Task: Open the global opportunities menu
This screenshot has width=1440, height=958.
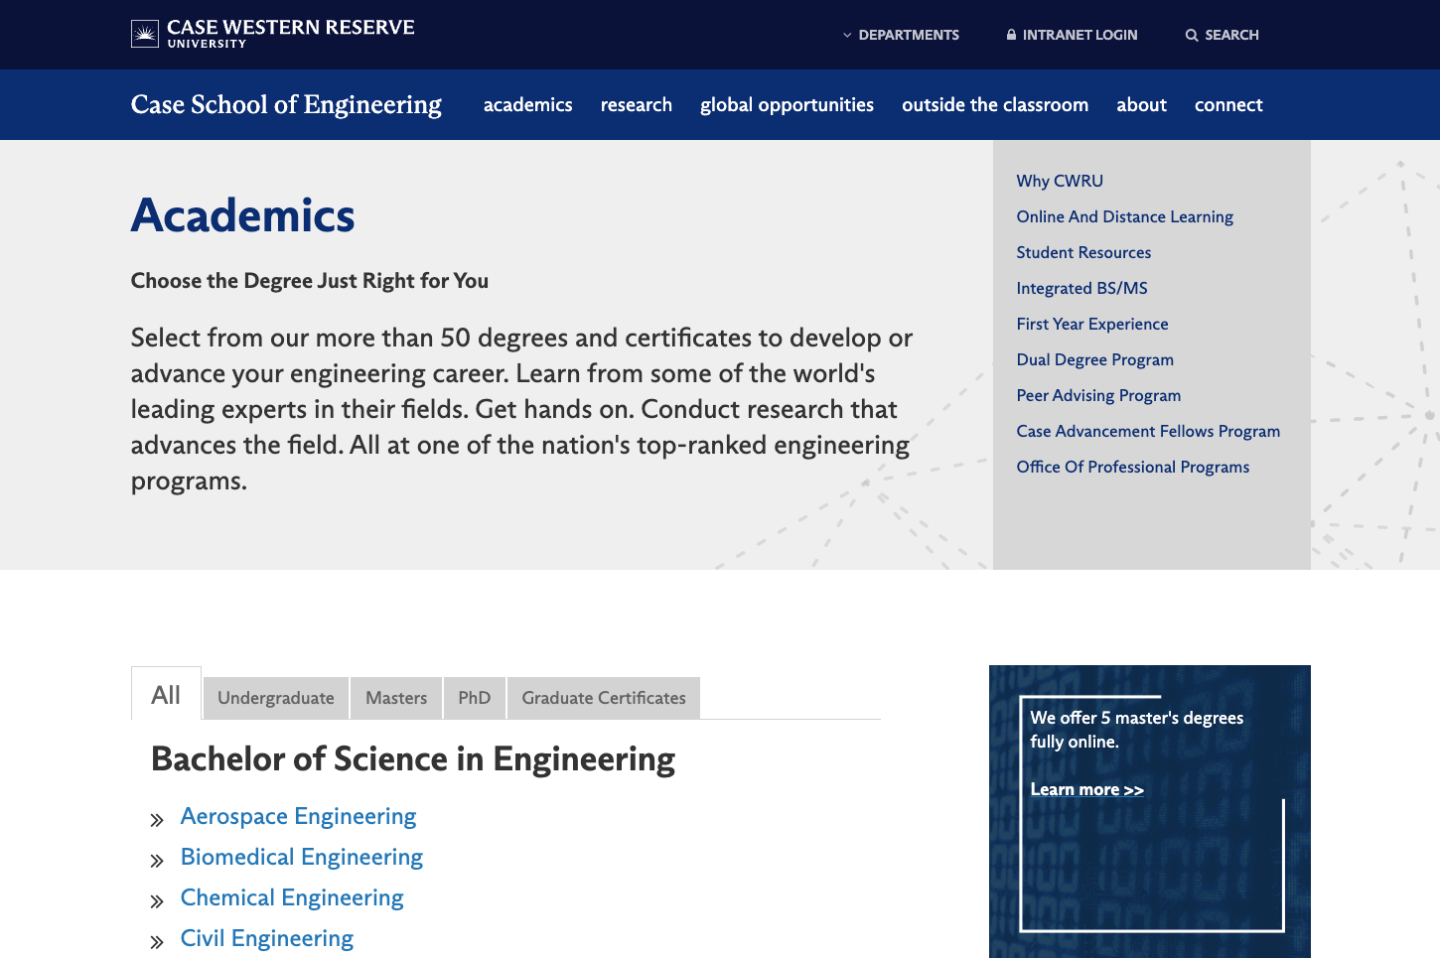Action: pyautogui.click(x=787, y=104)
